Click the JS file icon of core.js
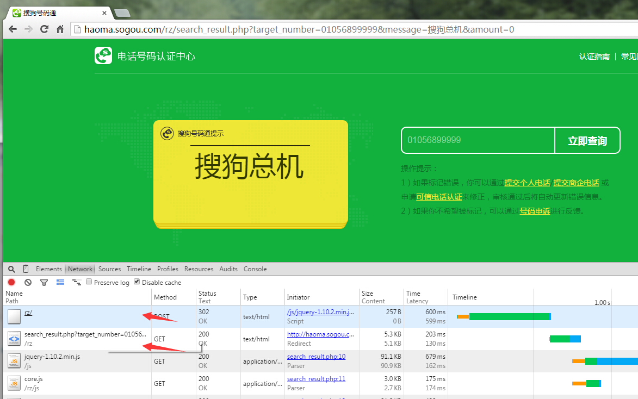This screenshot has width=638, height=399. pos(14,384)
